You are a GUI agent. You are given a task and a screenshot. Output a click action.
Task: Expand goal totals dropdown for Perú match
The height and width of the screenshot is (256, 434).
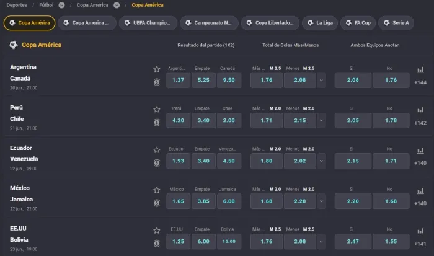click(x=321, y=120)
